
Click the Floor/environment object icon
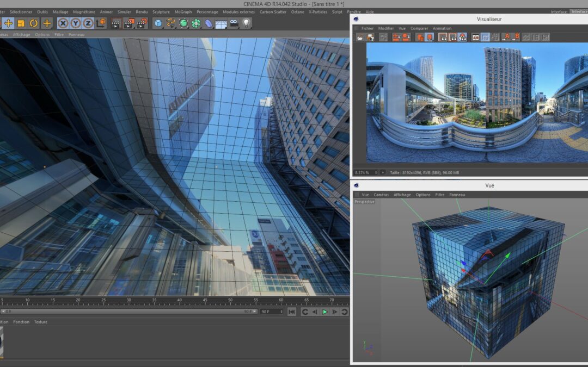[220, 24]
